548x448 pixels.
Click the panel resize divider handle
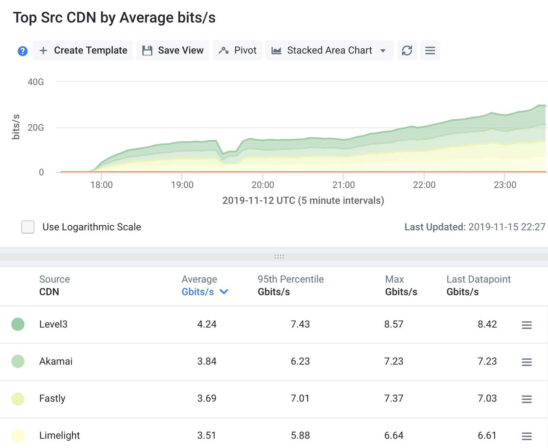[279, 257]
